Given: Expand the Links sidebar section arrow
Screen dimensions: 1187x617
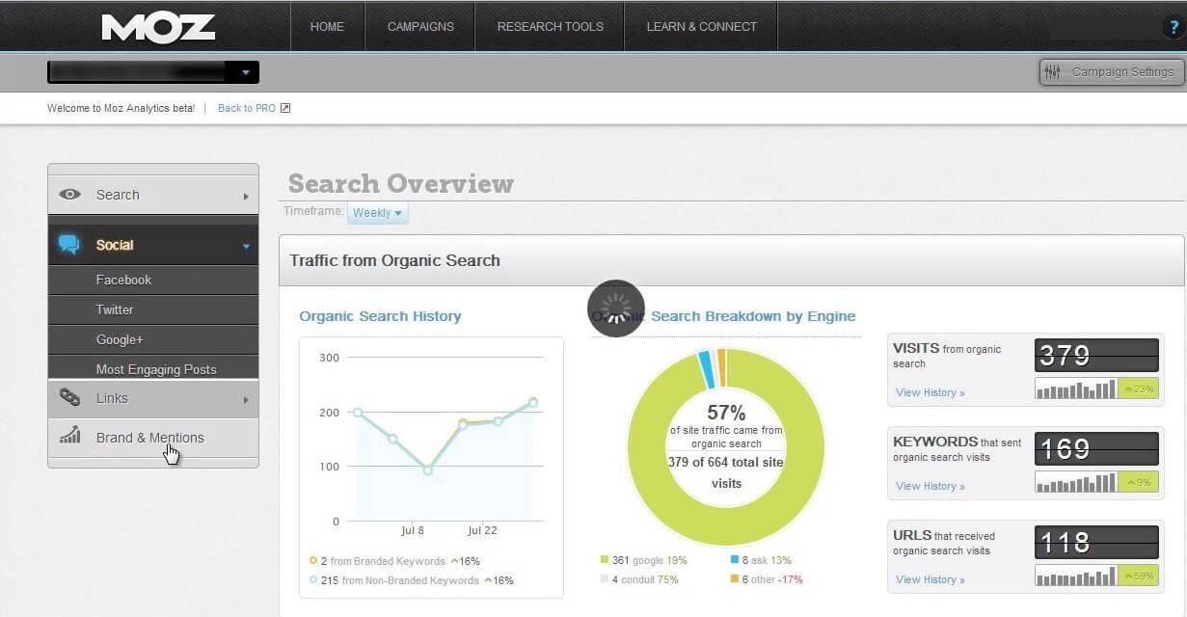Looking at the screenshot, I should pyautogui.click(x=246, y=400).
